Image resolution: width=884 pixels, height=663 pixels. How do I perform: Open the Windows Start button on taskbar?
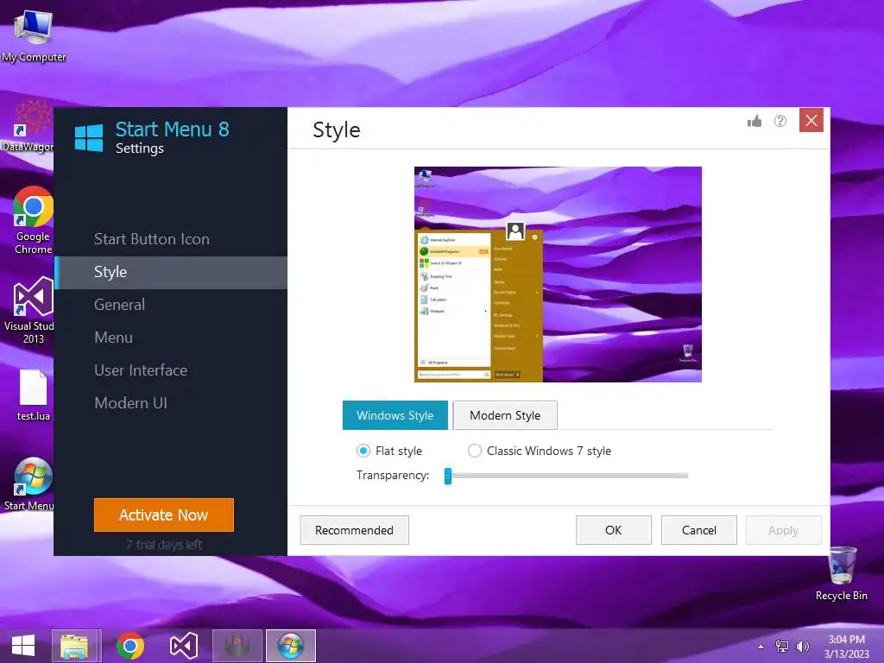23,646
